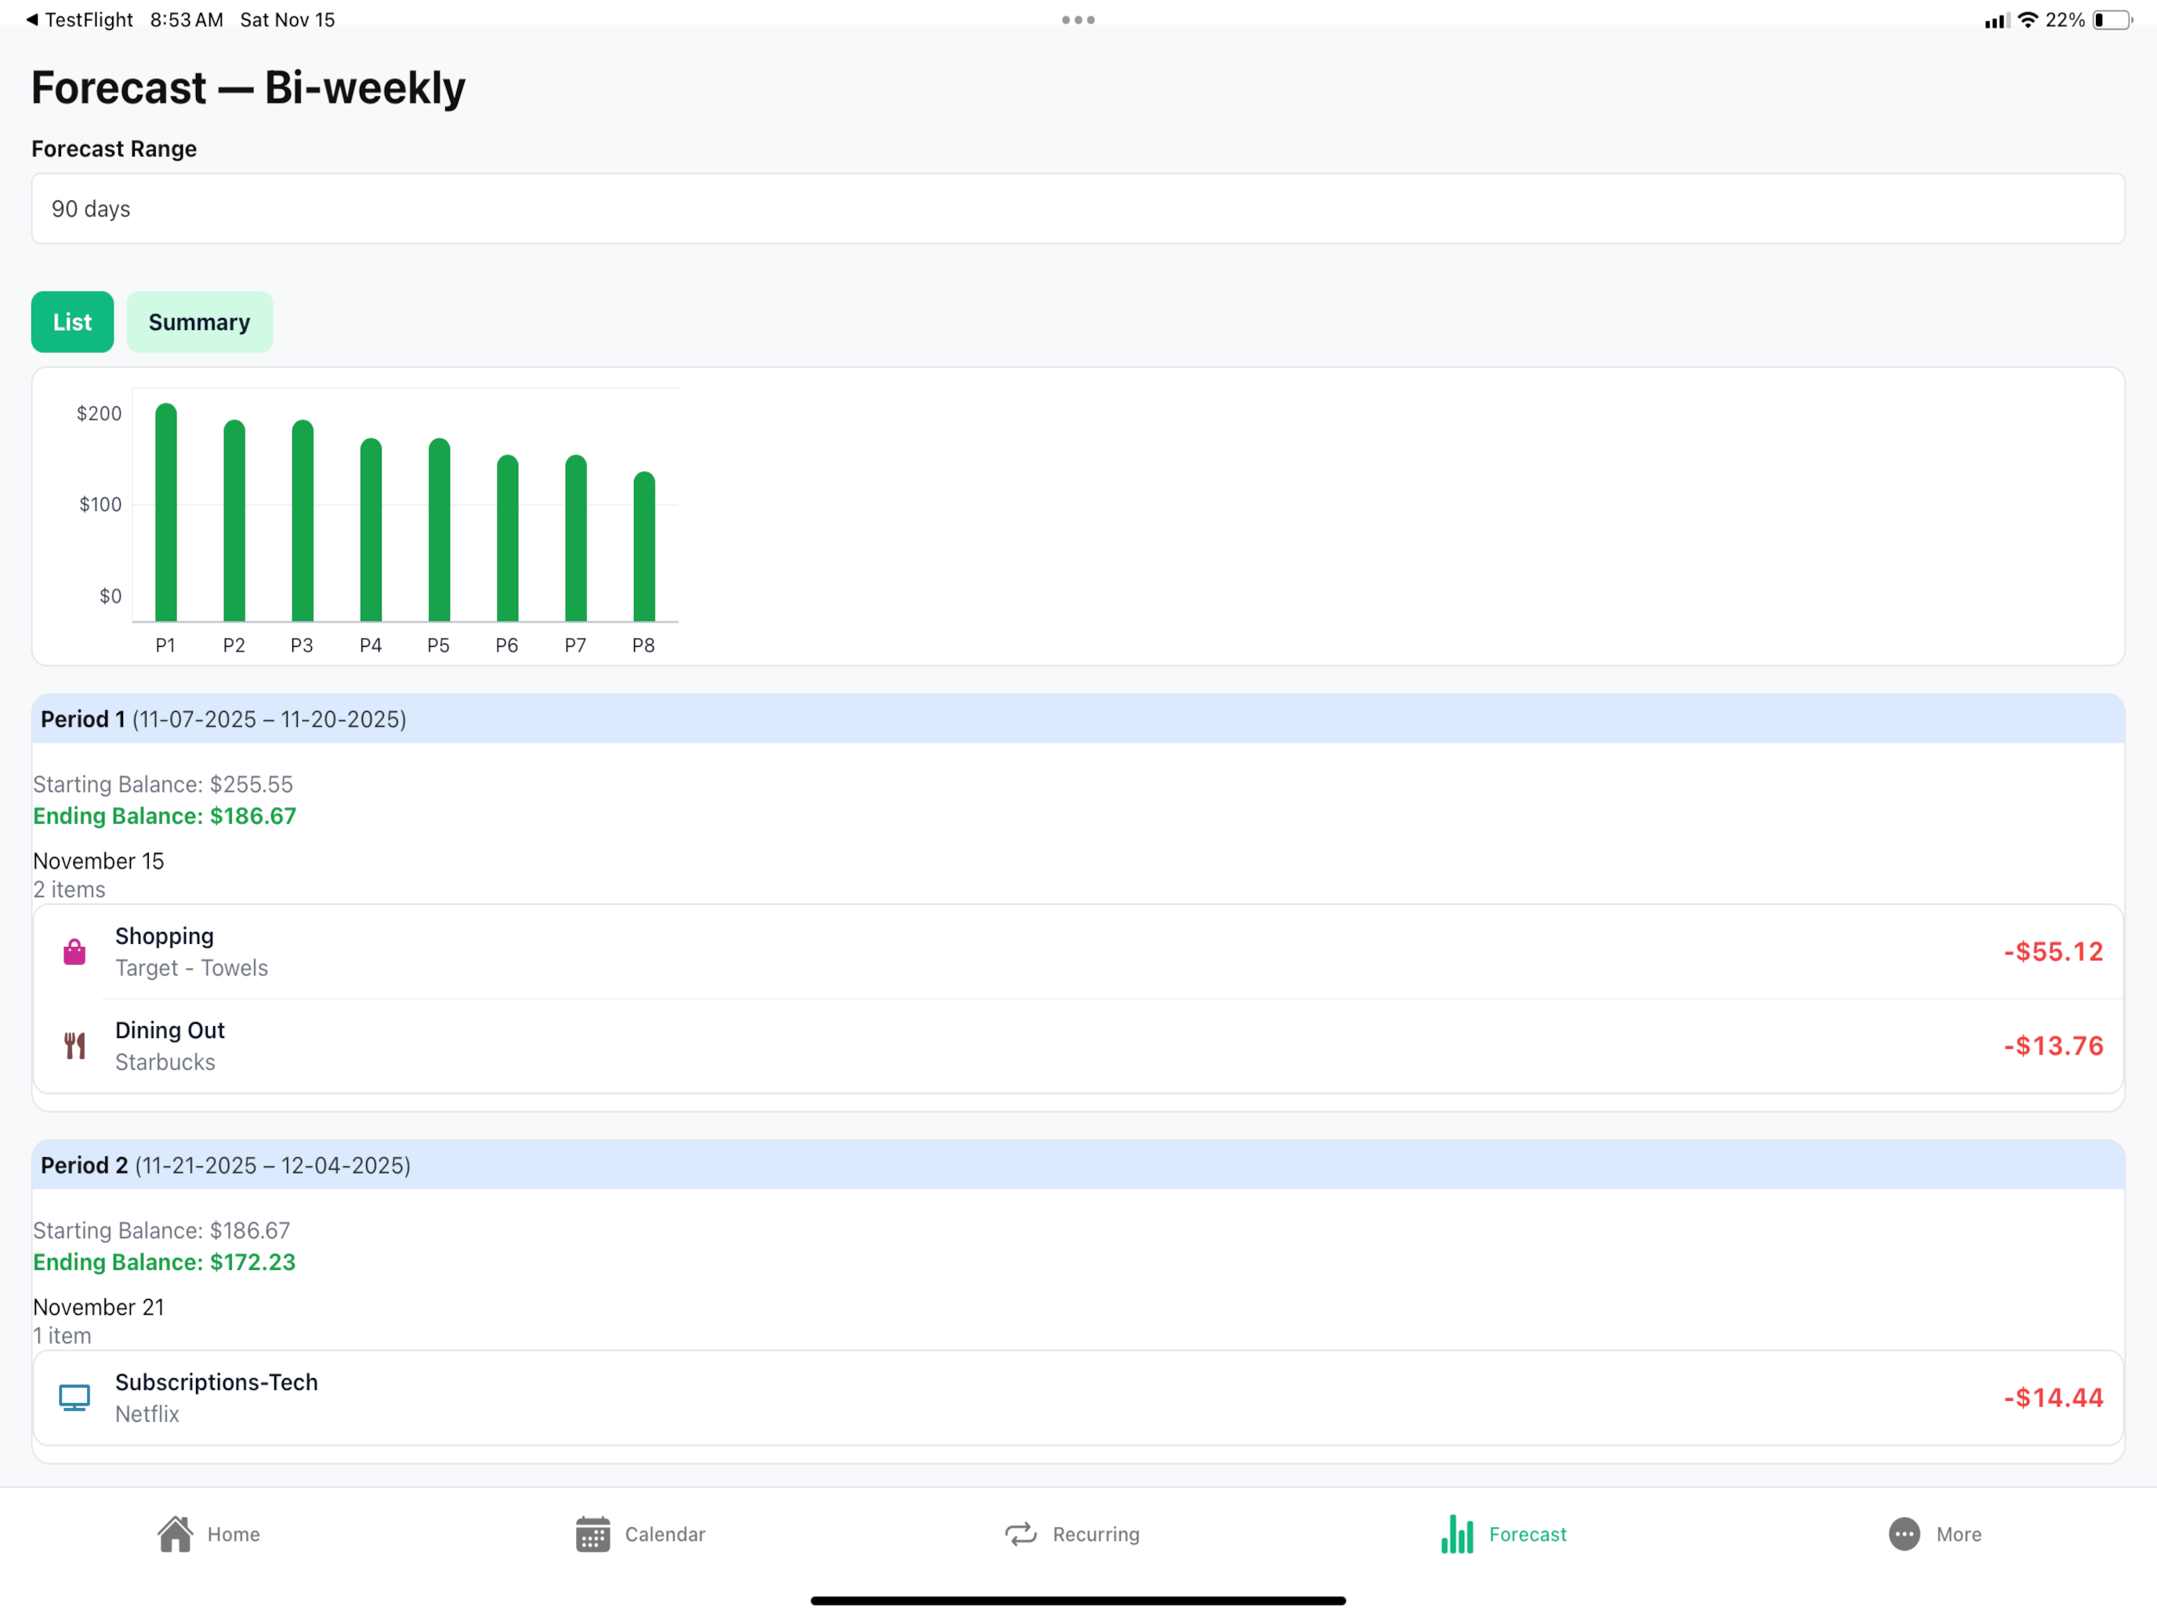Select the P8 bar in chart
The height and width of the screenshot is (1618, 2157).
click(x=643, y=546)
